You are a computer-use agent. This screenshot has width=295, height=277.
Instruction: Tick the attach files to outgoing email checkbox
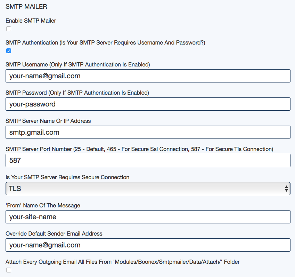(x=9, y=270)
